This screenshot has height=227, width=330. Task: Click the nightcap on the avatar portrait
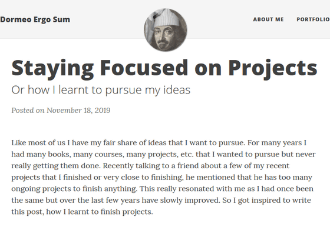pos(166,18)
